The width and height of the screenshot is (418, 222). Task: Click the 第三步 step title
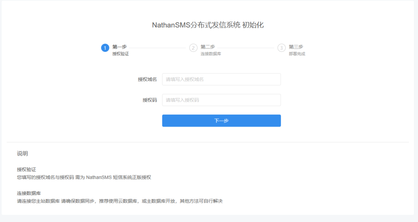coord(296,47)
